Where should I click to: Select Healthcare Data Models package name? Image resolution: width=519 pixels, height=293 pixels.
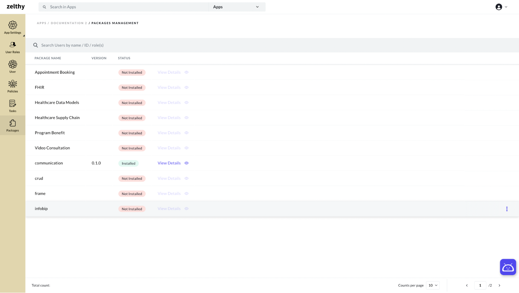point(57,103)
